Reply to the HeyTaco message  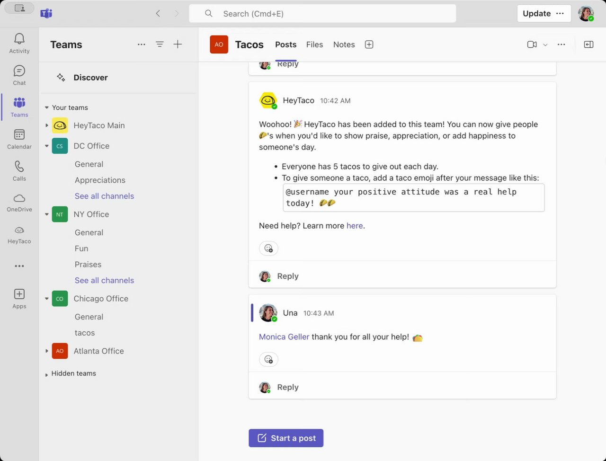pos(287,276)
